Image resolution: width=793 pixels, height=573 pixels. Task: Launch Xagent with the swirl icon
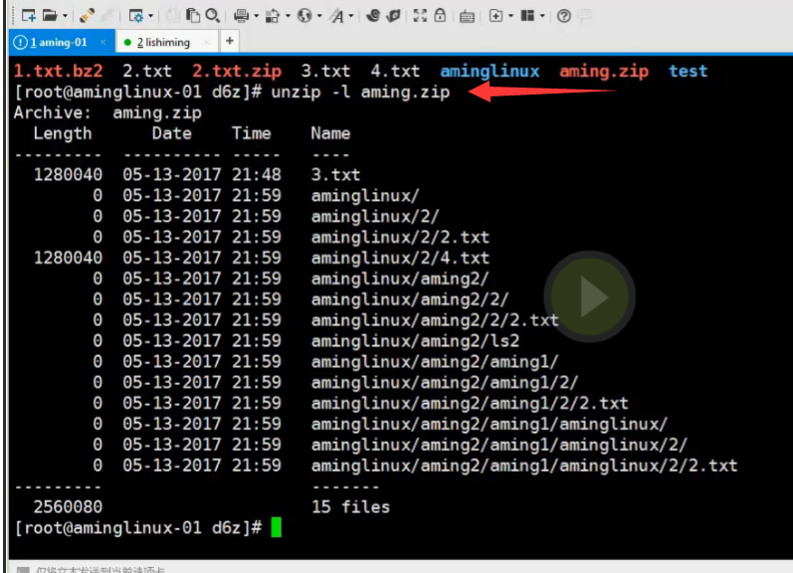coord(373,16)
